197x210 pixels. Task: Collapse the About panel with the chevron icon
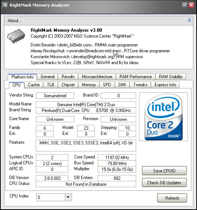click(x=189, y=20)
